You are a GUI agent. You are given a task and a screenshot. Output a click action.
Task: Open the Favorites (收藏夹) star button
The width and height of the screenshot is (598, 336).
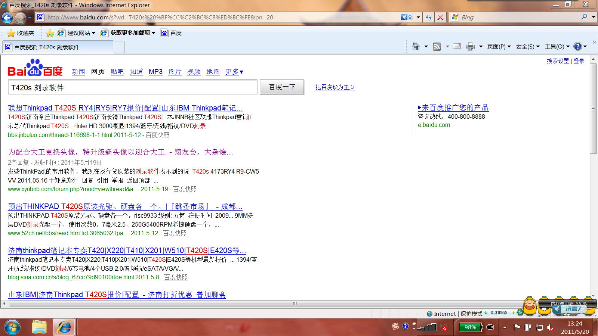21,33
